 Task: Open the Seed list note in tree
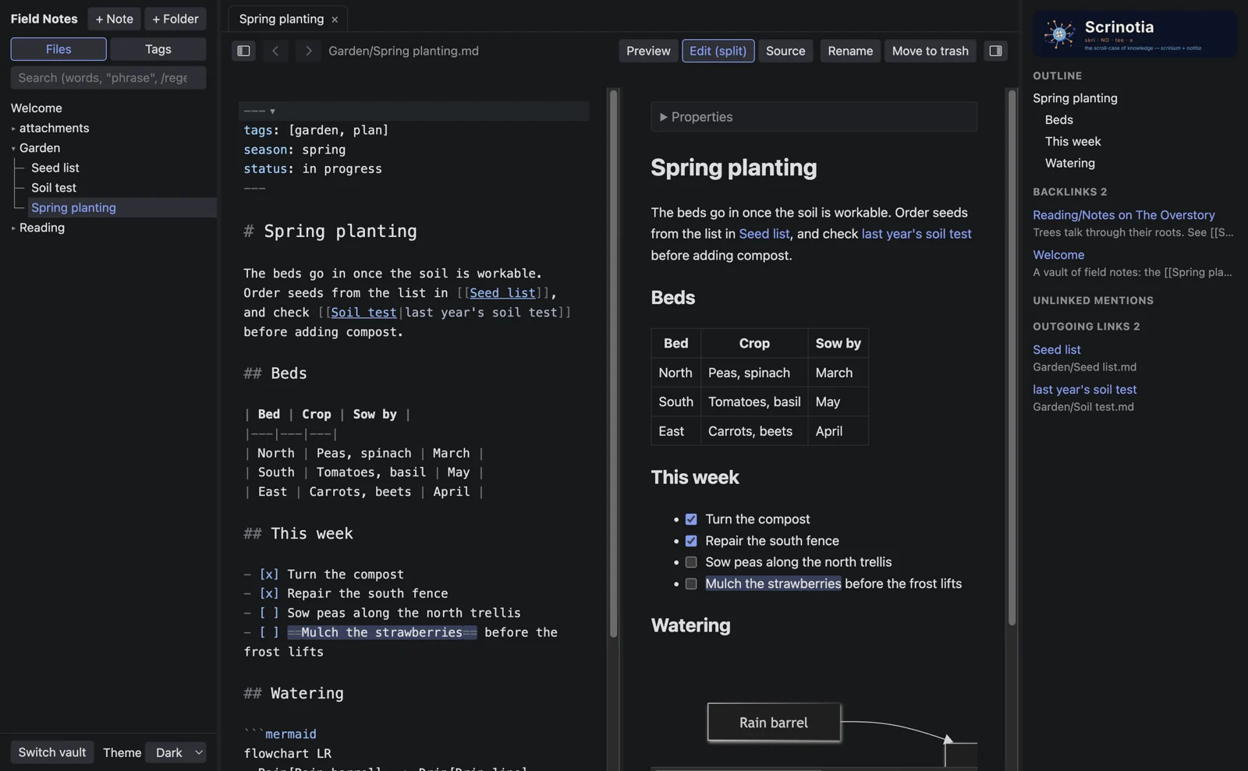coord(55,168)
